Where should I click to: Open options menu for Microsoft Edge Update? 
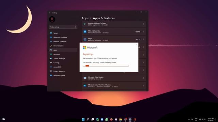143,78
